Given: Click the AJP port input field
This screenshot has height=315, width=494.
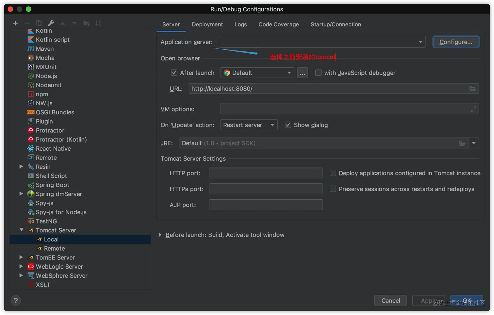Looking at the screenshot, I should pyautogui.click(x=266, y=205).
